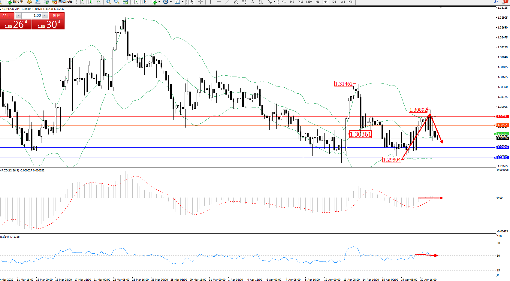Toggle the chart shift button

(x=144, y=2)
